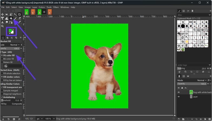Create a new brush
Screen dimensions: 212x121
tap(185, 72)
